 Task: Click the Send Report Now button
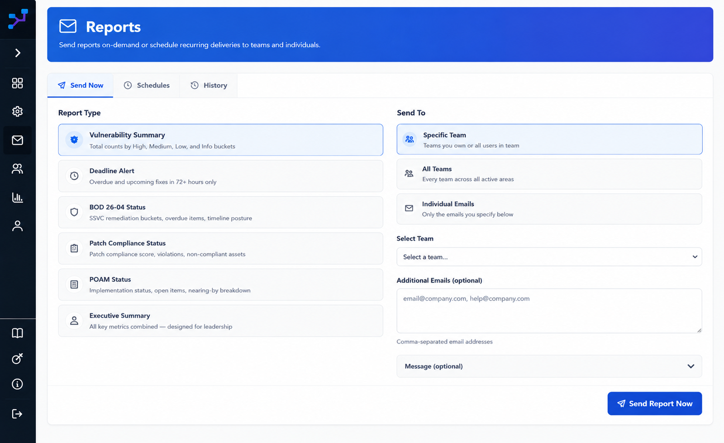(655, 404)
